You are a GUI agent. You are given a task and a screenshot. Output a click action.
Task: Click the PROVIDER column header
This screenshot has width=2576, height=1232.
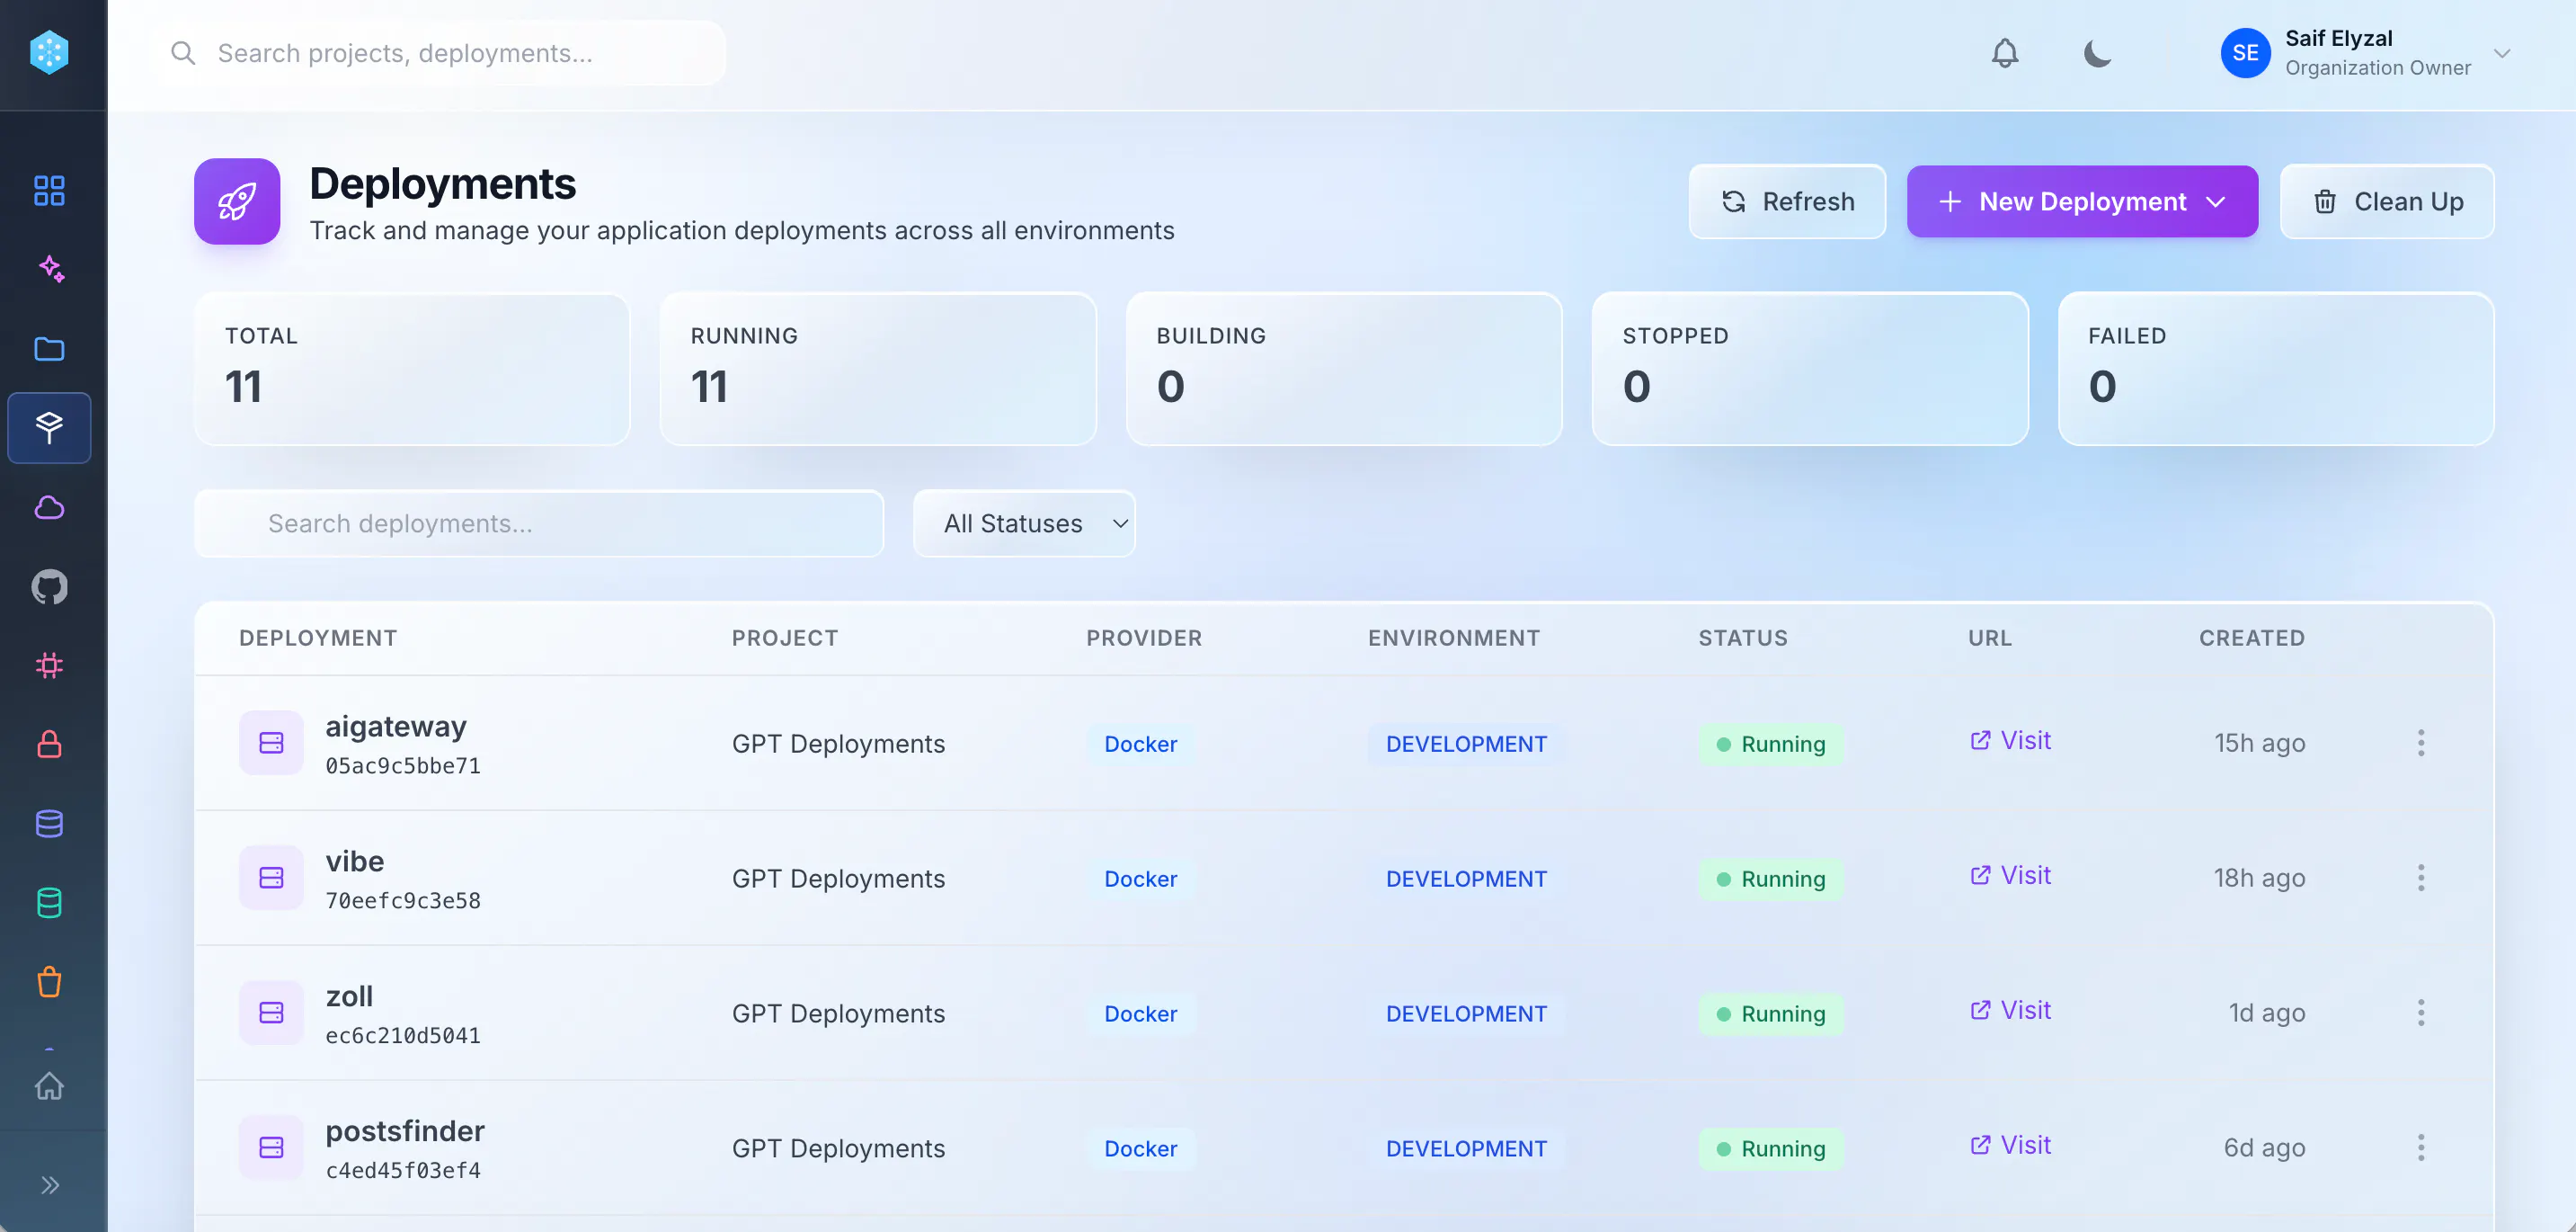(x=1144, y=638)
